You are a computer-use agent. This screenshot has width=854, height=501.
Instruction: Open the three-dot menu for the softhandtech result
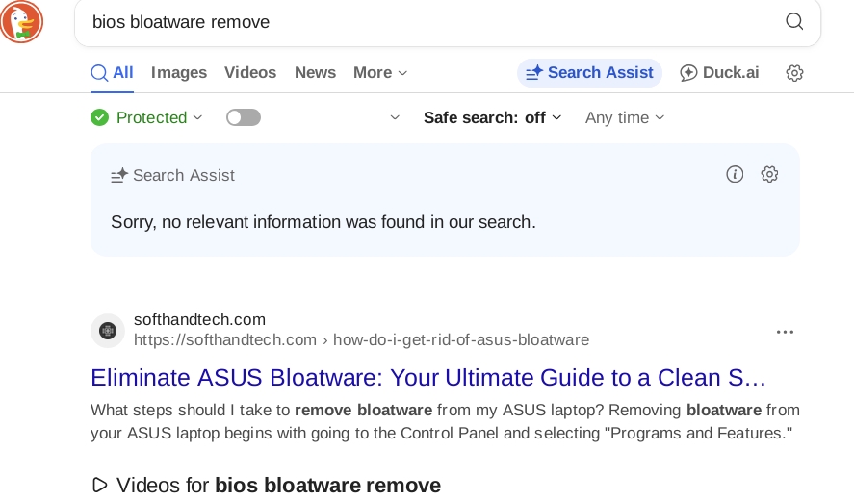pos(785,332)
